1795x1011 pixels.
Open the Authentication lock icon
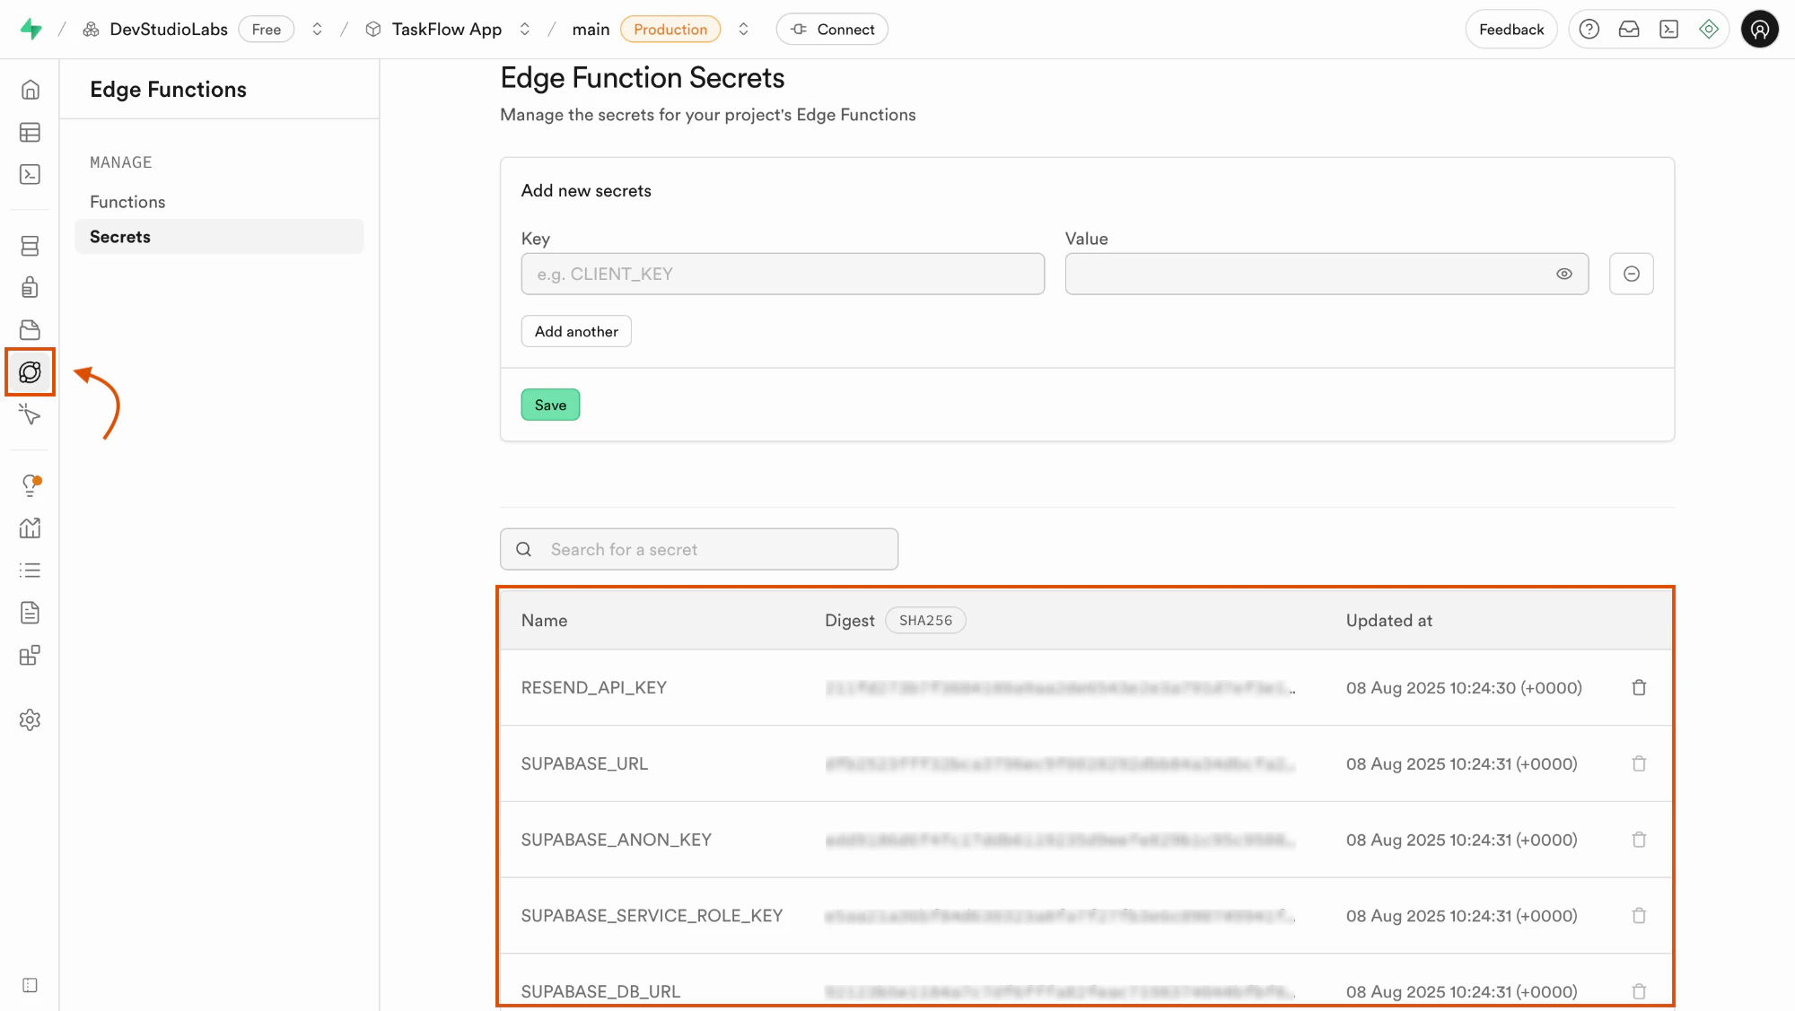click(x=30, y=287)
